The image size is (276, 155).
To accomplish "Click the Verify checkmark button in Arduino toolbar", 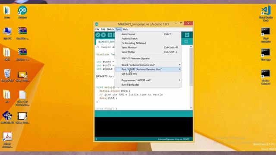I will (x=98, y=35).
